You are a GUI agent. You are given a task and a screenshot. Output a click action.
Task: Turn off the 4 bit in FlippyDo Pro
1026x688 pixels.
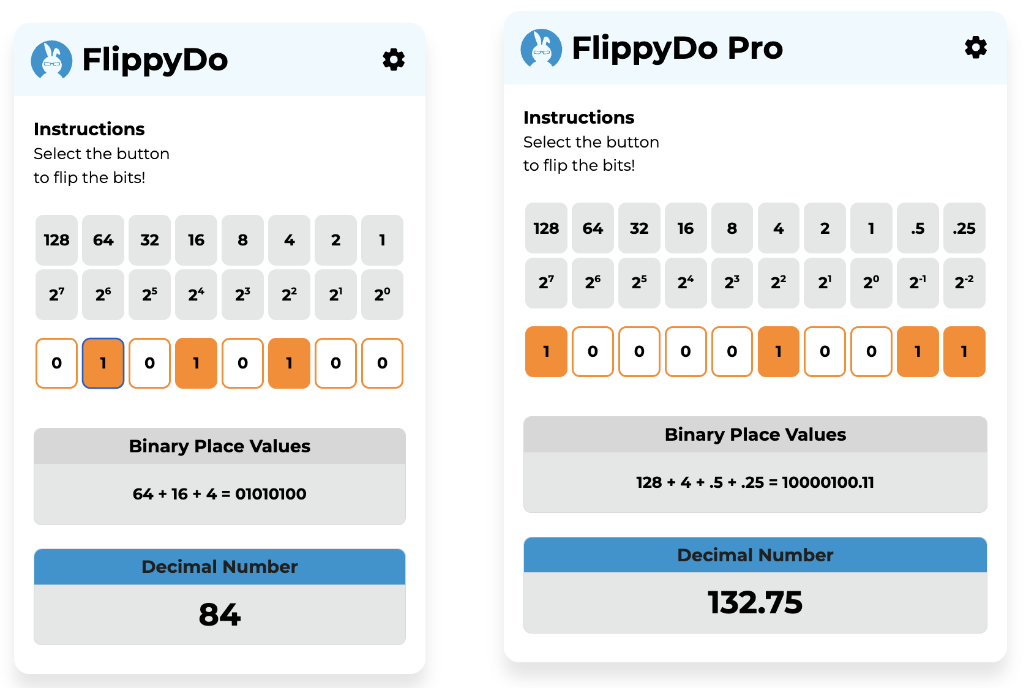coord(778,351)
